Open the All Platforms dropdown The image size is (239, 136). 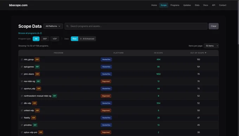(53, 26)
